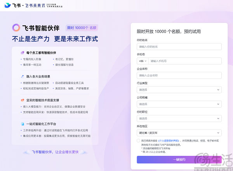The width and height of the screenshot is (233, 171).
Task: Click the text 擅长理解与创造
Action: [64, 65]
